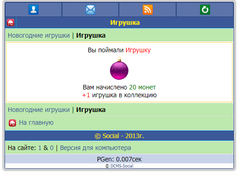The image size is (239, 178).
Task: Visit the DCMS-Social copyright link
Action: [x=122, y=166]
